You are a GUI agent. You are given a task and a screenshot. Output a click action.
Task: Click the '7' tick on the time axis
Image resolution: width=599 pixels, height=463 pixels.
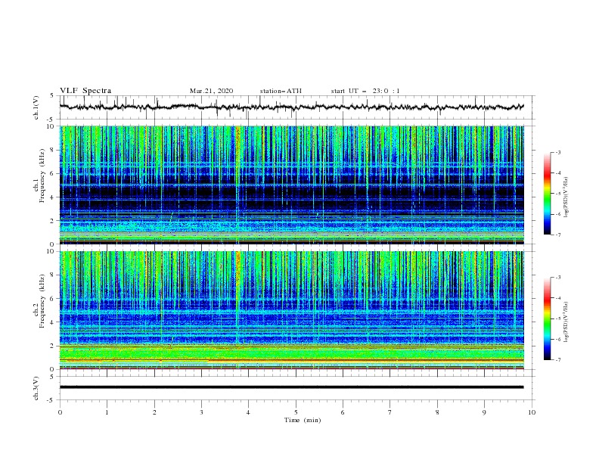point(390,412)
